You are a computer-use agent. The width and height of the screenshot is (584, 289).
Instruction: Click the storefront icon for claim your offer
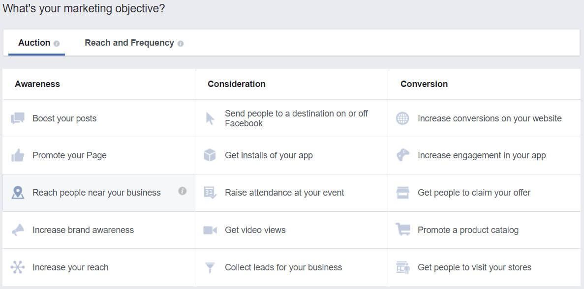(402, 193)
